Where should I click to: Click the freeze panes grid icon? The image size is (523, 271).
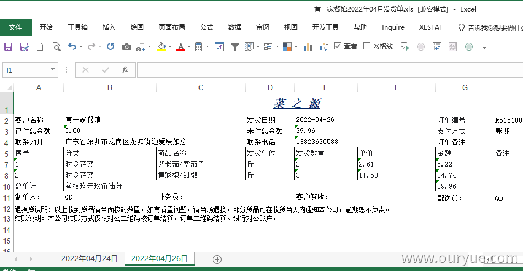[249, 47]
